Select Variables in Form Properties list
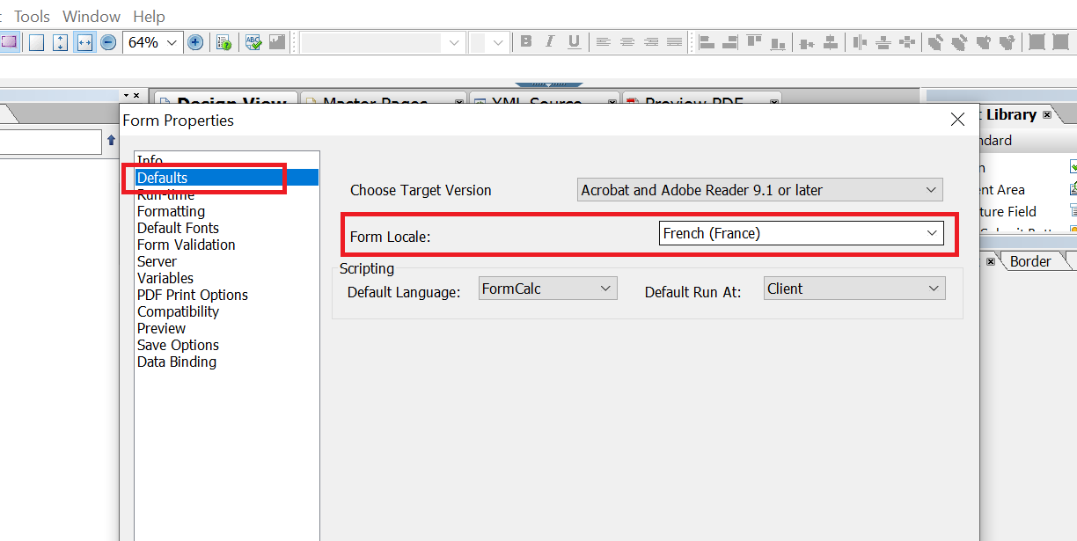 [x=165, y=278]
